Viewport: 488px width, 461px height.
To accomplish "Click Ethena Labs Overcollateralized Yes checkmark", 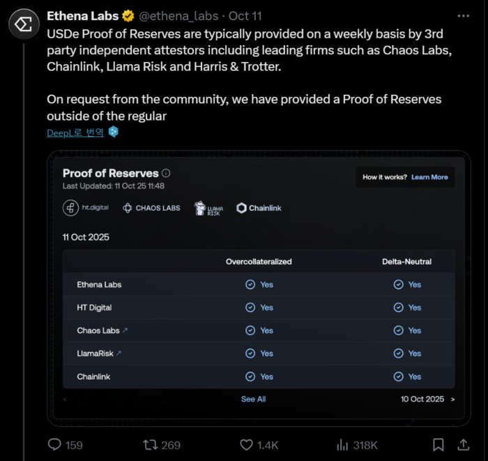I will pyautogui.click(x=250, y=285).
